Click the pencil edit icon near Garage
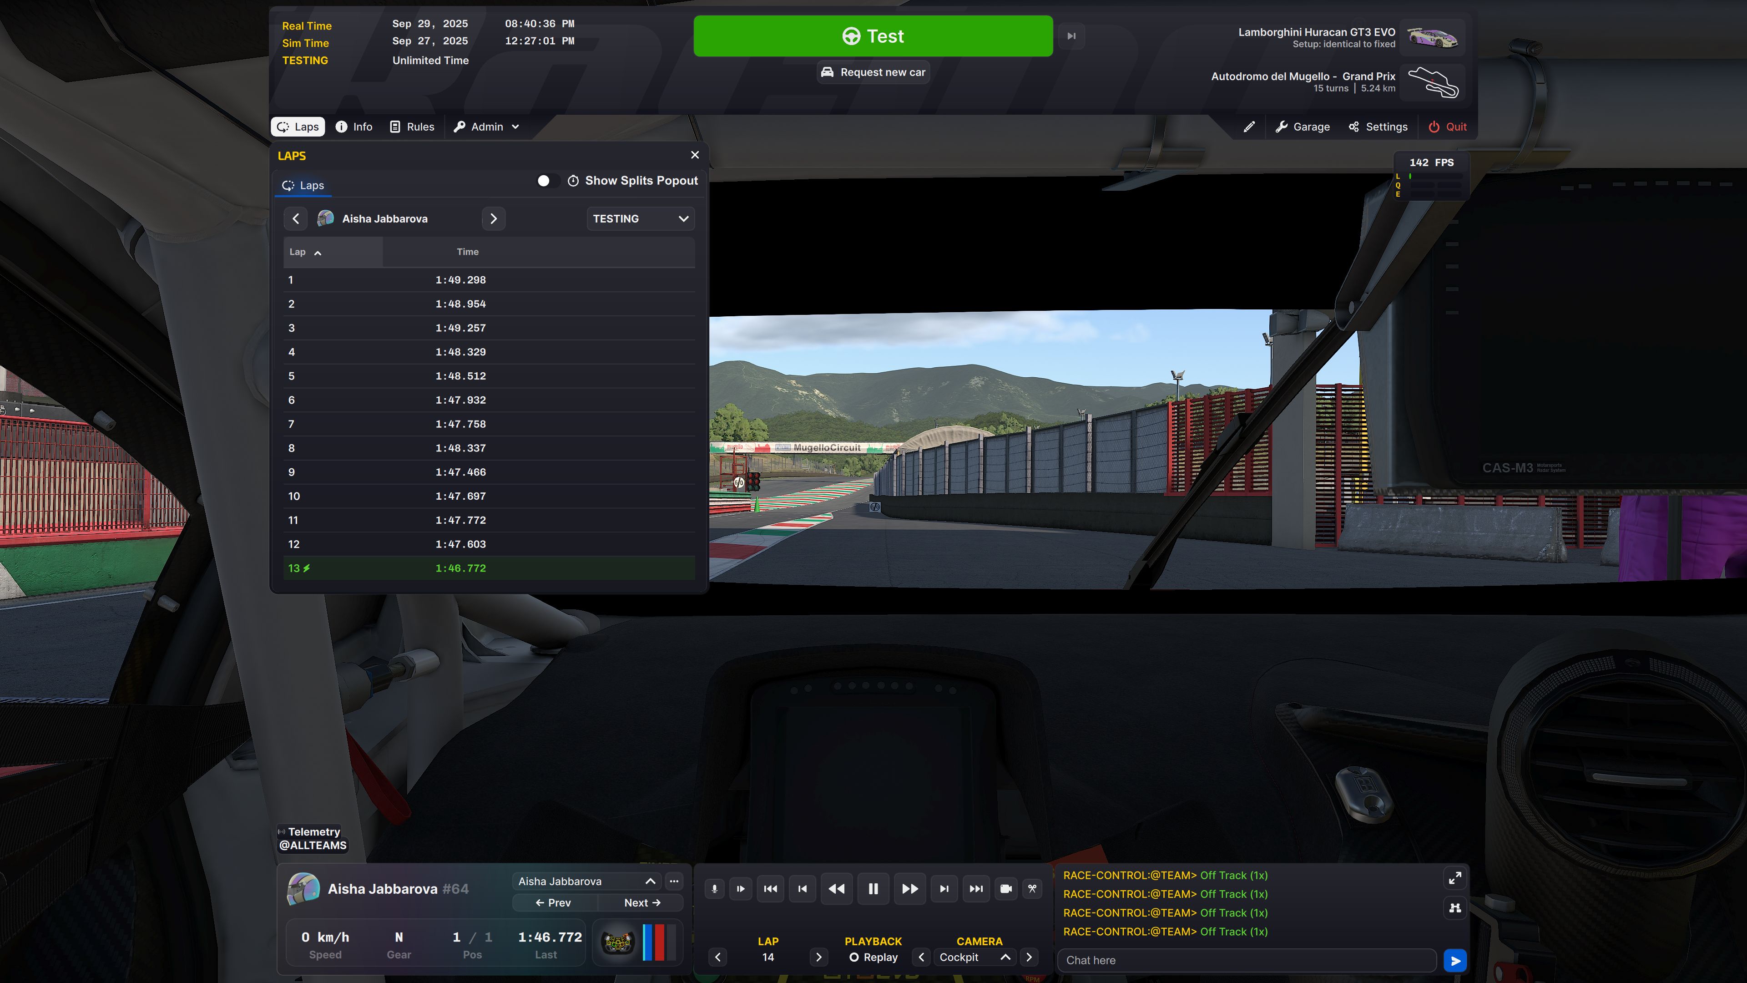The width and height of the screenshot is (1747, 983). pos(1249,127)
